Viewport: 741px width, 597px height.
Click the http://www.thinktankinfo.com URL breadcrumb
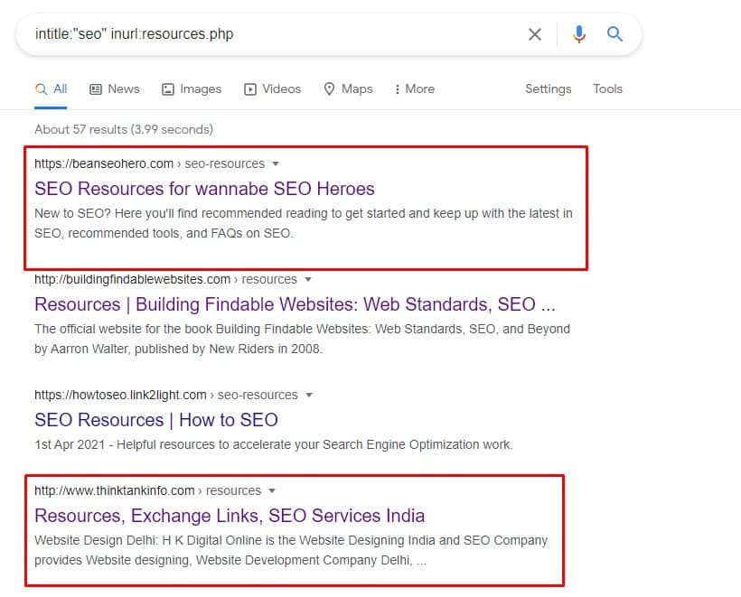[148, 490]
